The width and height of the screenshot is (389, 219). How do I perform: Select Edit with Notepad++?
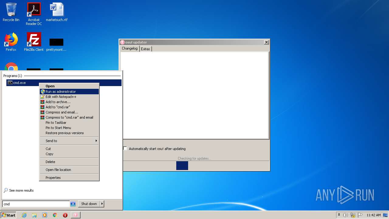click(x=69, y=97)
